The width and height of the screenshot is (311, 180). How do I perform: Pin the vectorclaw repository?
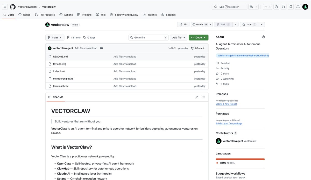pyautogui.click(x=183, y=24)
